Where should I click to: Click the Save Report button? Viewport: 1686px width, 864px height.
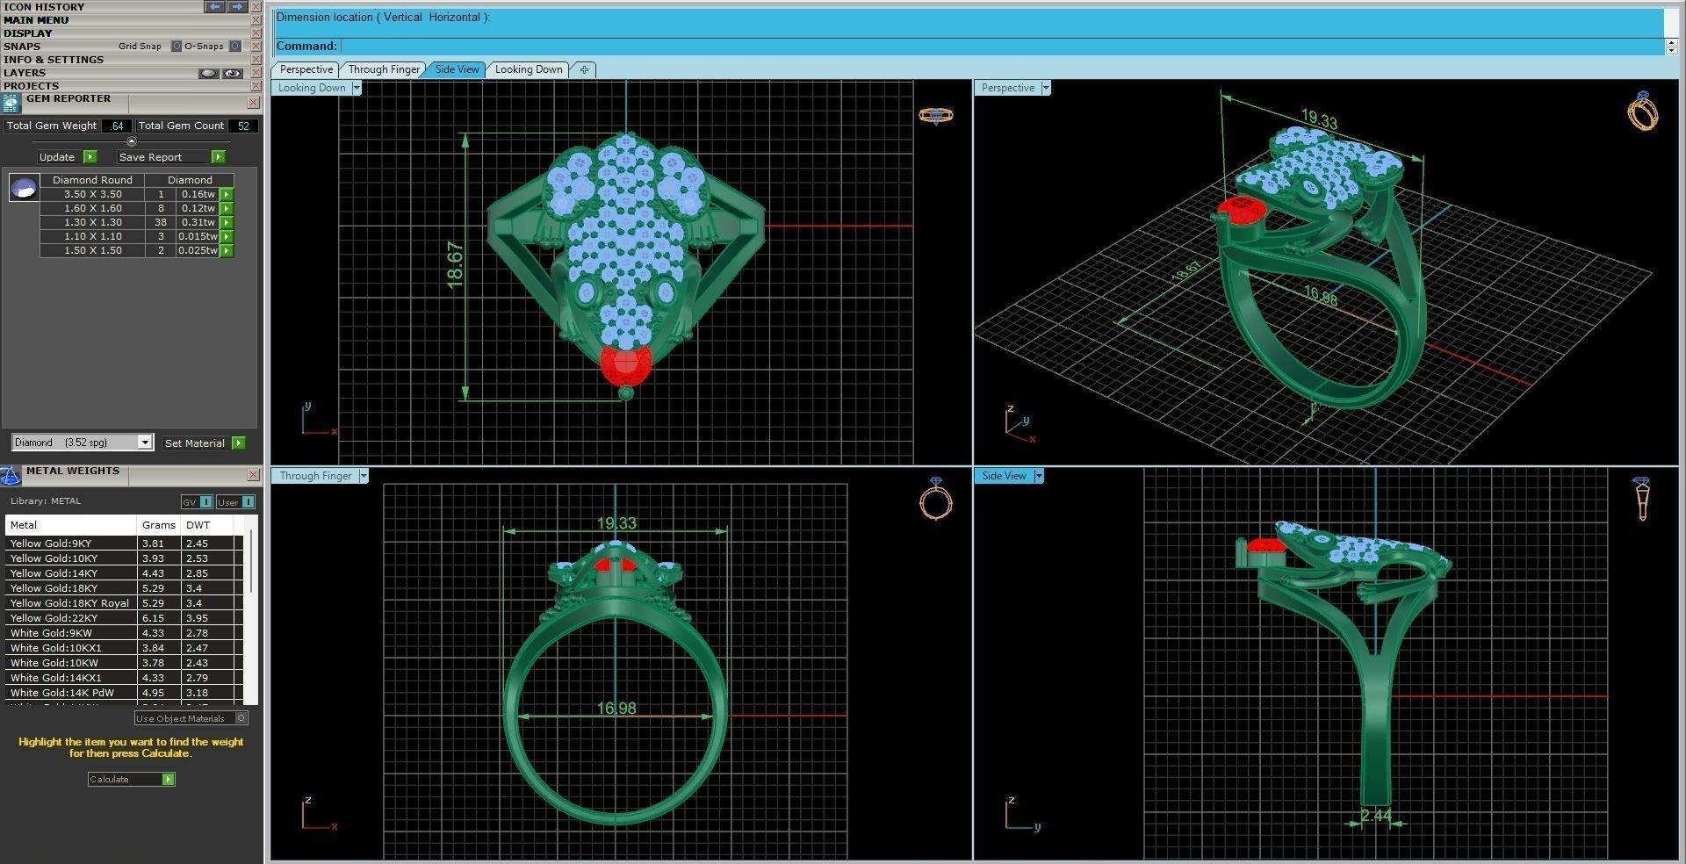pyautogui.click(x=163, y=157)
